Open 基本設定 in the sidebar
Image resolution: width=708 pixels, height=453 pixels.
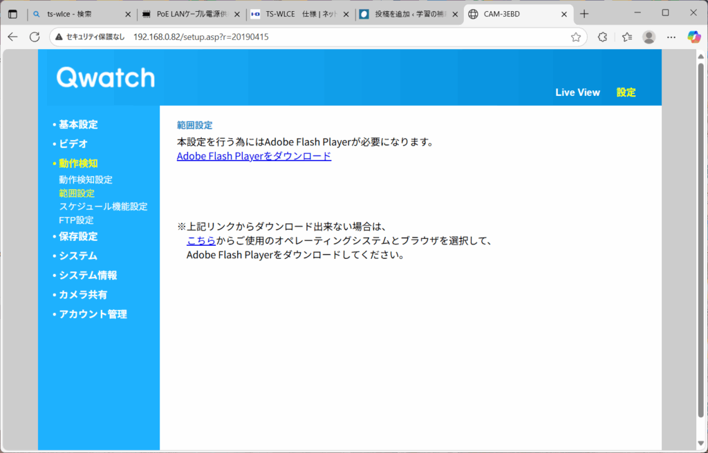78,124
